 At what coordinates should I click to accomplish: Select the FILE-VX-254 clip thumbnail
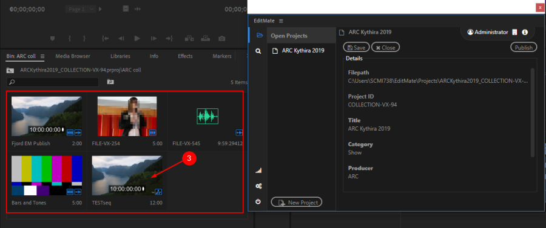point(127,116)
